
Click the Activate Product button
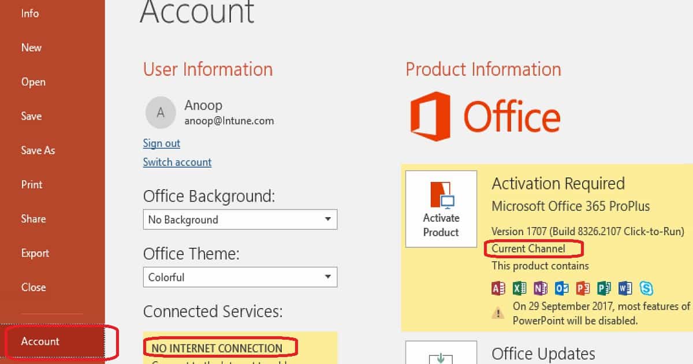click(441, 209)
